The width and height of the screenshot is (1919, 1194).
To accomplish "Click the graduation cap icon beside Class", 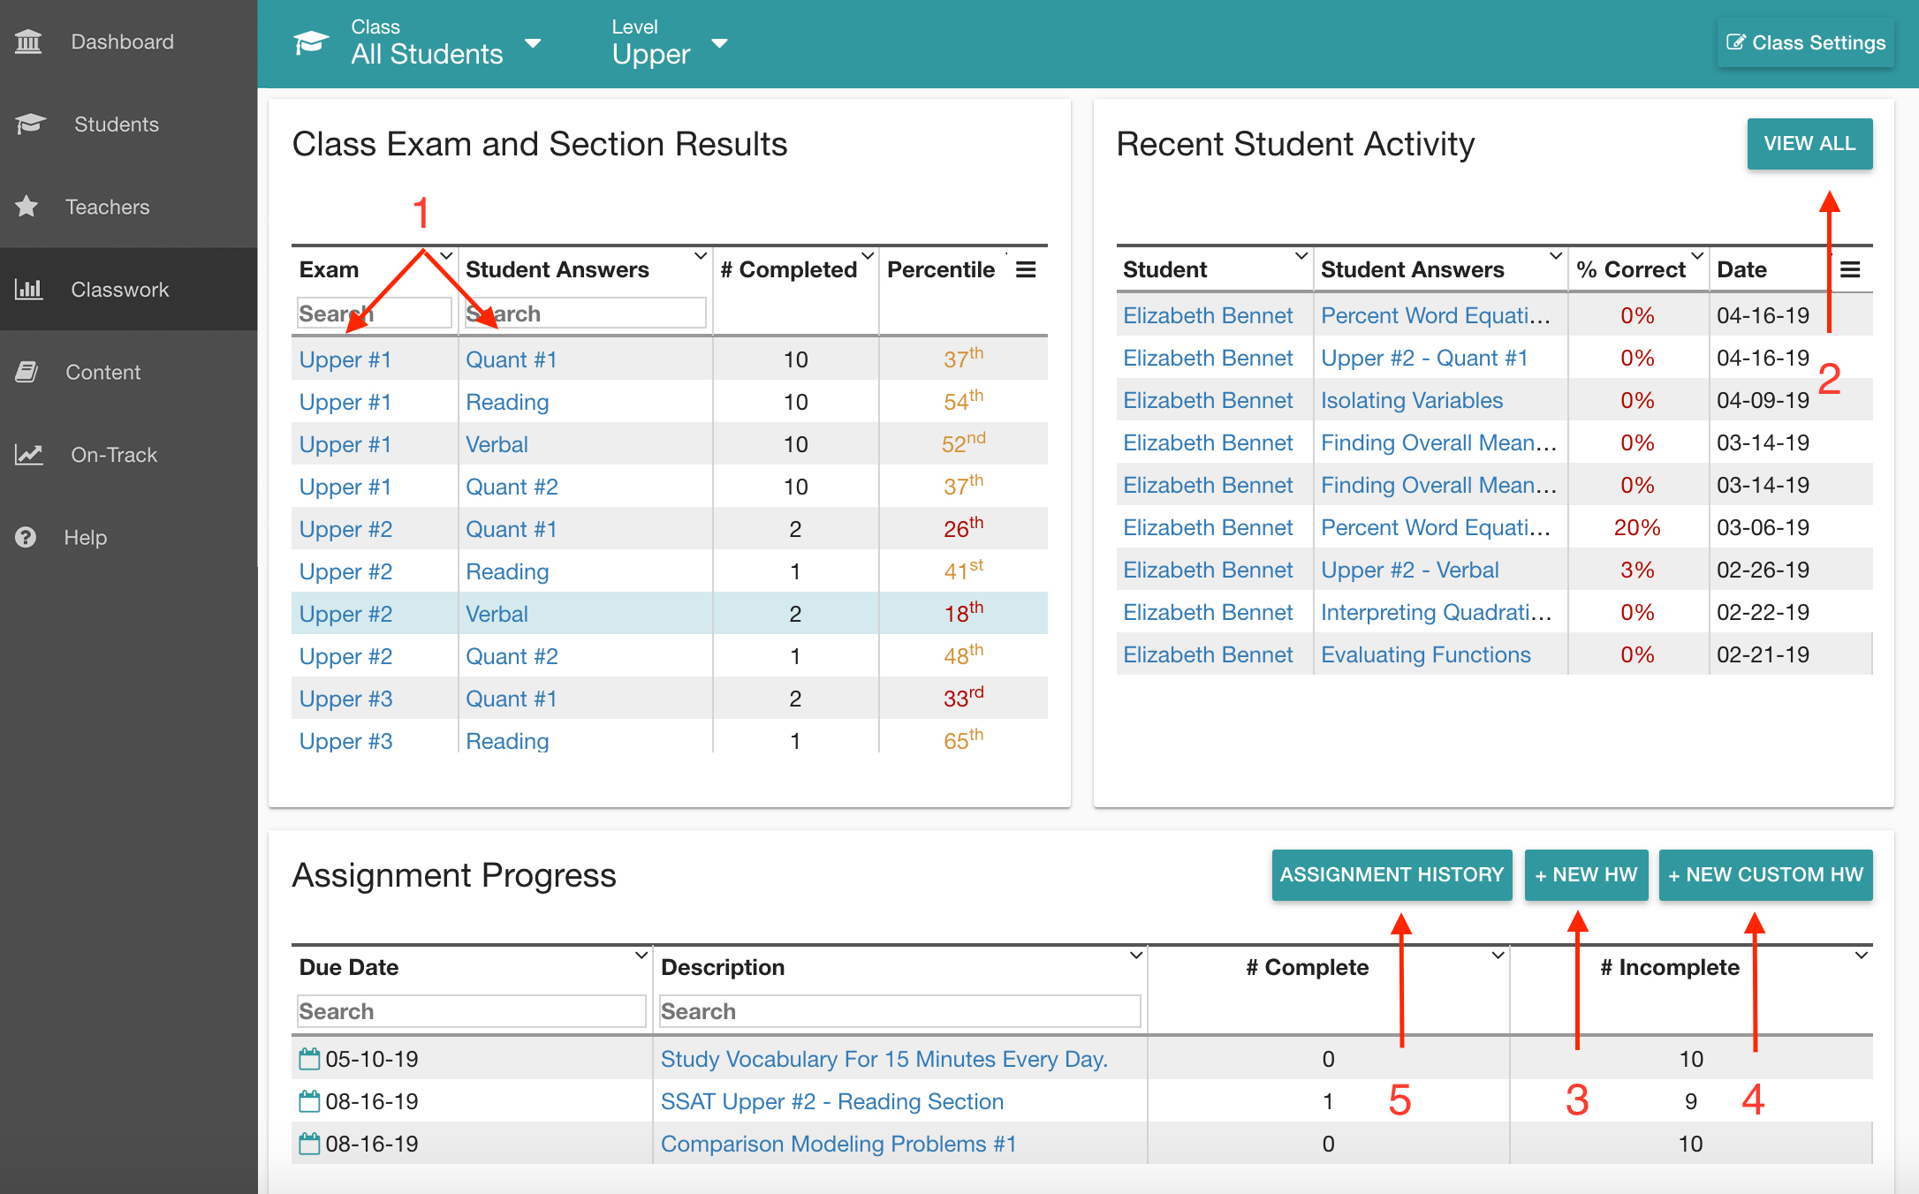I will (311, 42).
